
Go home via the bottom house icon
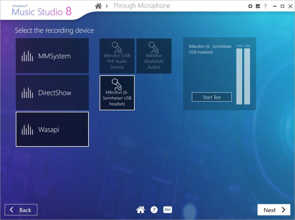140,210
